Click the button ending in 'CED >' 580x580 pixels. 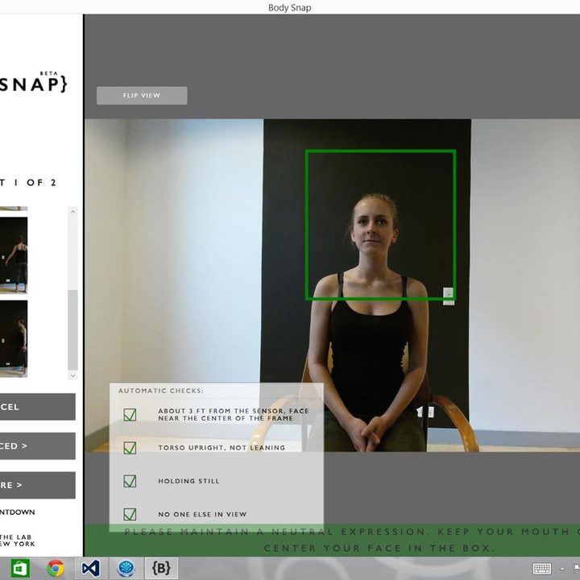pyautogui.click(x=37, y=446)
